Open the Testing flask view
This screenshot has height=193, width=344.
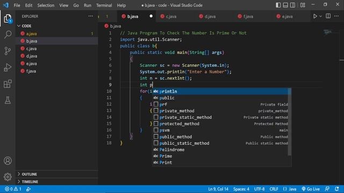click(x=8, y=100)
